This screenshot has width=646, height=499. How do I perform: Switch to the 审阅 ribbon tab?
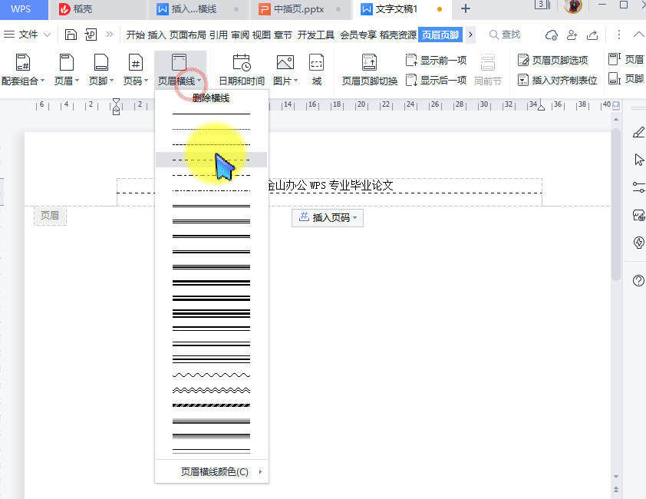(240, 35)
